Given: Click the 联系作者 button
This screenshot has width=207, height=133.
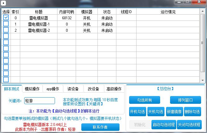Looking at the screenshot, I should (100, 127).
